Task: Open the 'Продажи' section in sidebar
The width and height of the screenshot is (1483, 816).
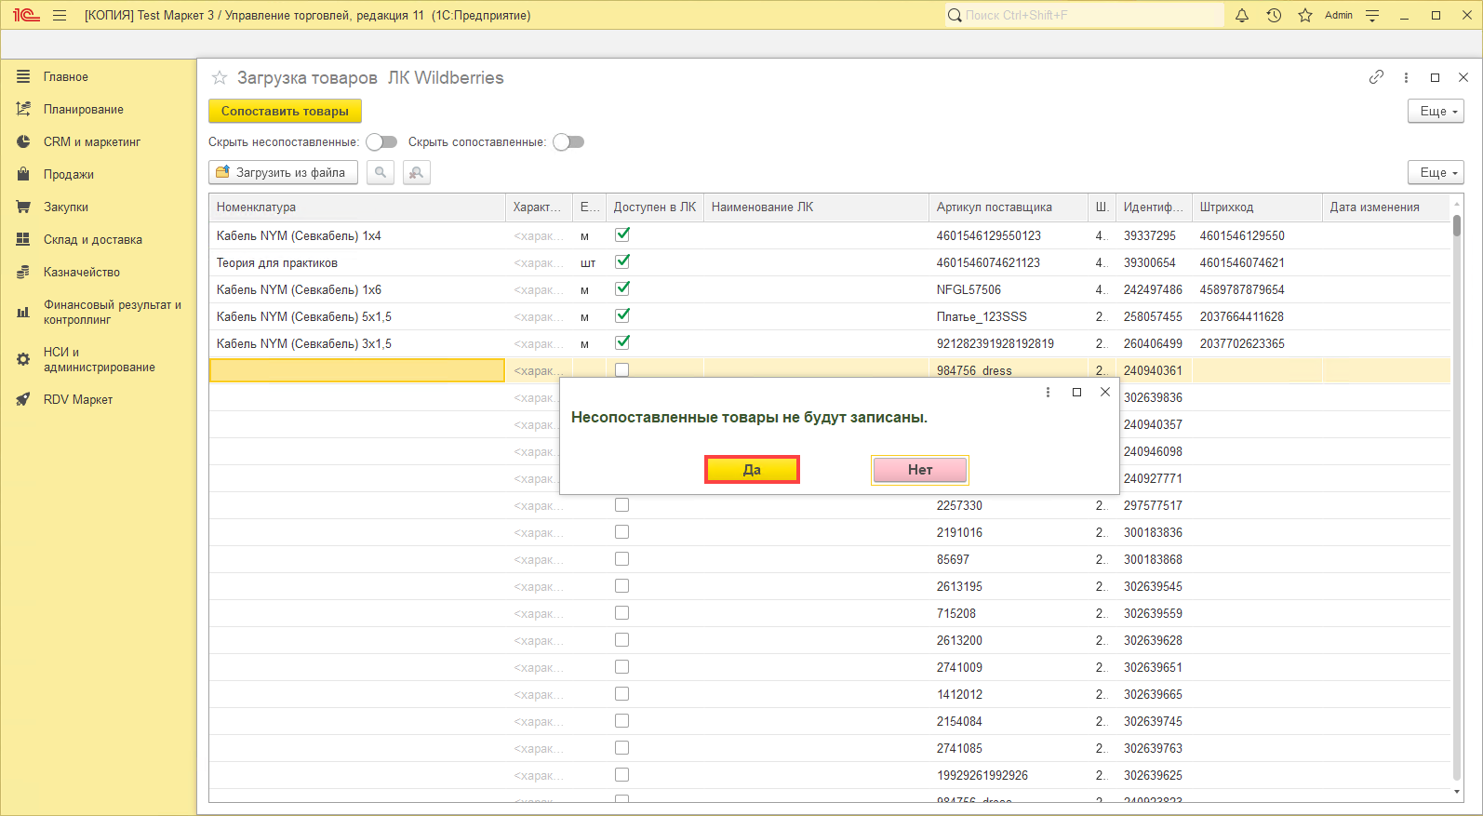Action: [x=68, y=175]
